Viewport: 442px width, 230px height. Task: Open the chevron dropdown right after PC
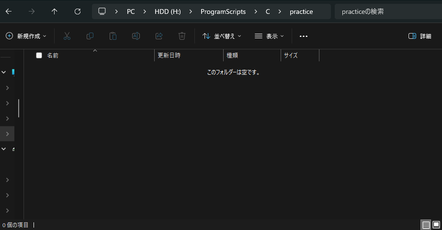(x=145, y=11)
